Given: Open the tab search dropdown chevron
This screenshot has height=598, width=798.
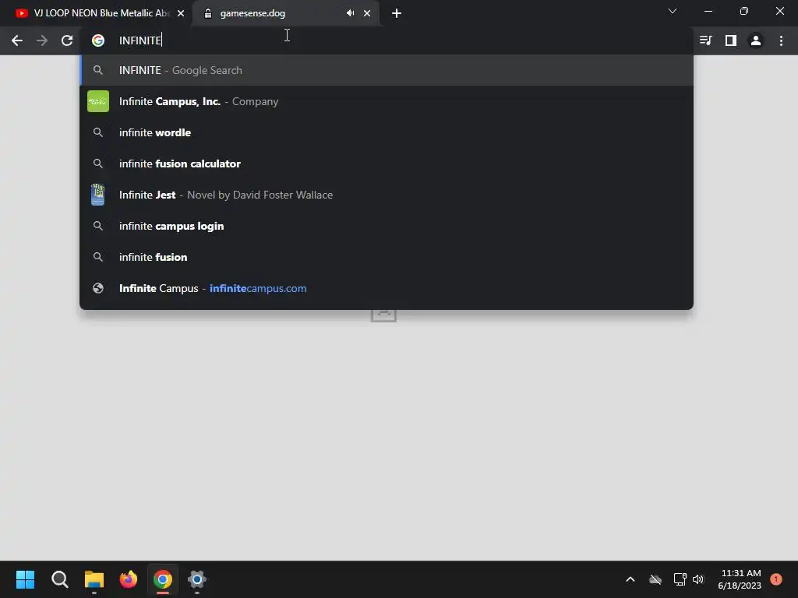Looking at the screenshot, I should point(673,11).
